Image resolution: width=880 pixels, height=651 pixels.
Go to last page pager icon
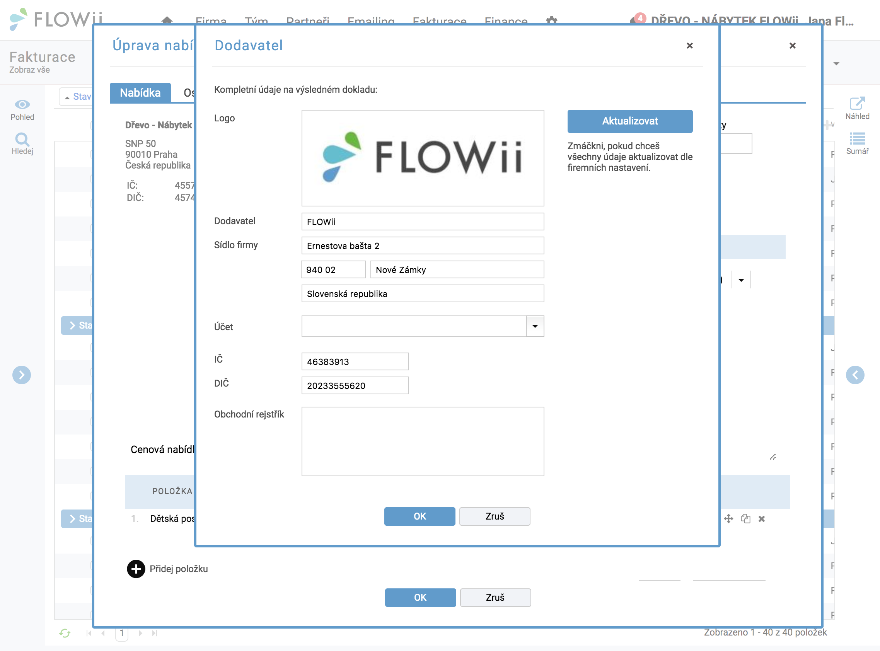(x=155, y=633)
